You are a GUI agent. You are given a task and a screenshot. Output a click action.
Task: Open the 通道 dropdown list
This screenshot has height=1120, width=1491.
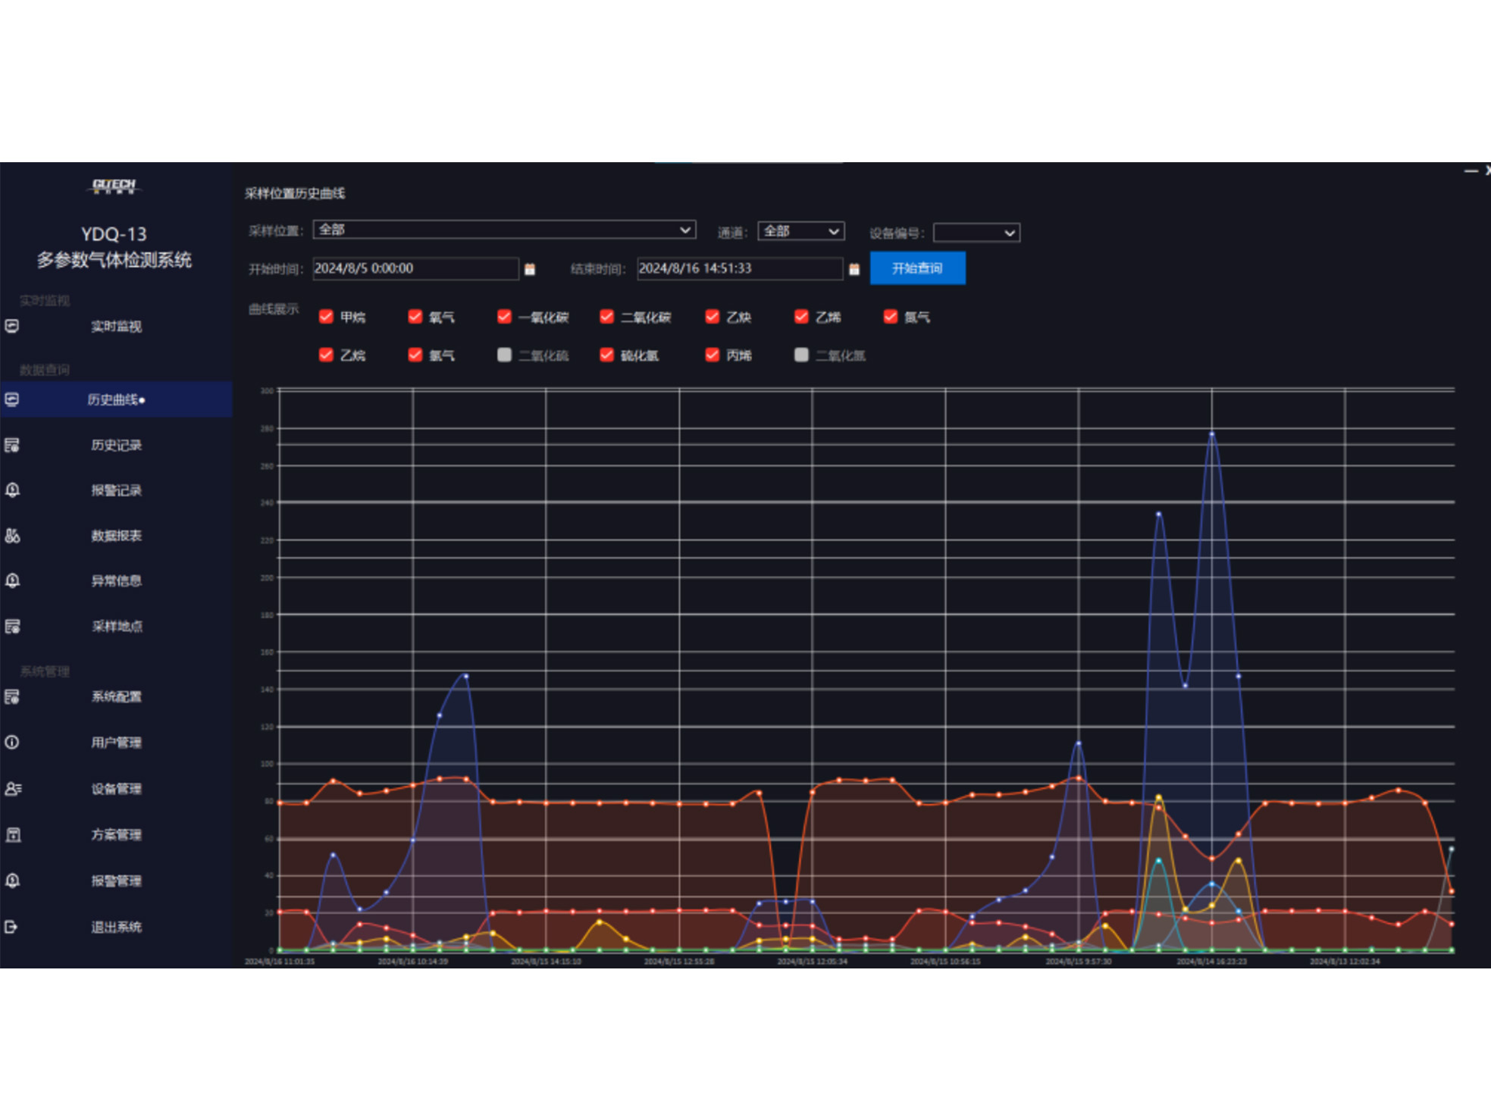coord(833,231)
